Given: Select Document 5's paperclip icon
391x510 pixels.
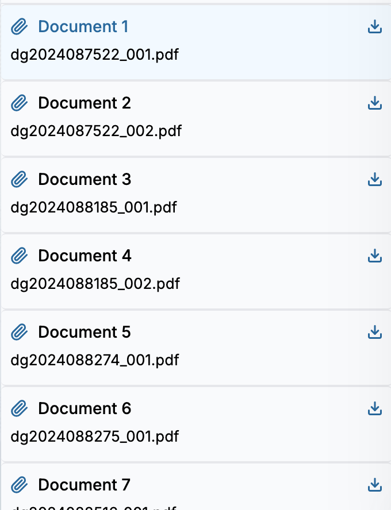Looking at the screenshot, I should click(x=20, y=333).
